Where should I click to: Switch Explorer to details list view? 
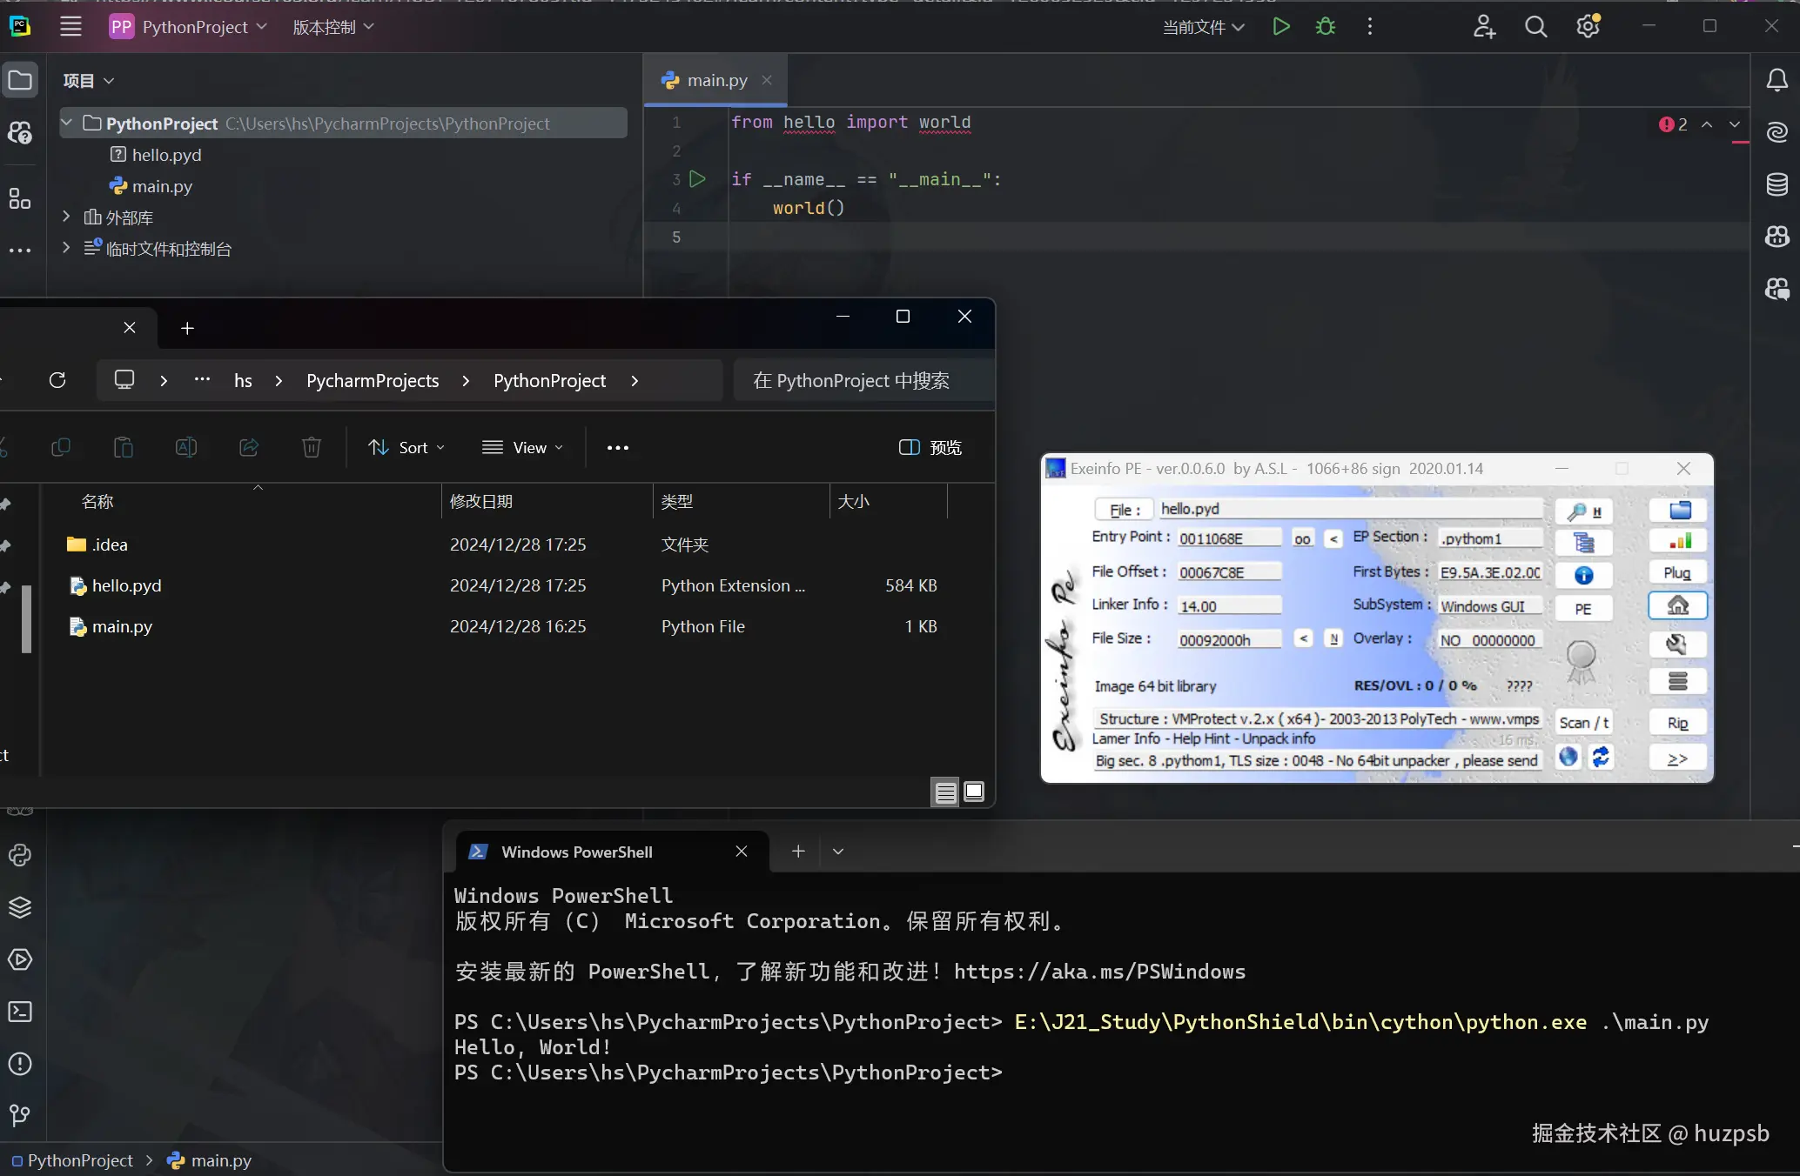coord(945,792)
